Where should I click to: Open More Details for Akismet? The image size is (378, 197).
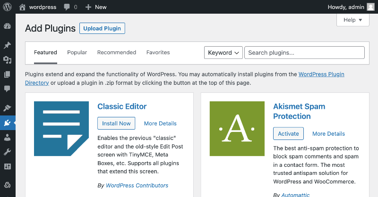tap(328, 133)
